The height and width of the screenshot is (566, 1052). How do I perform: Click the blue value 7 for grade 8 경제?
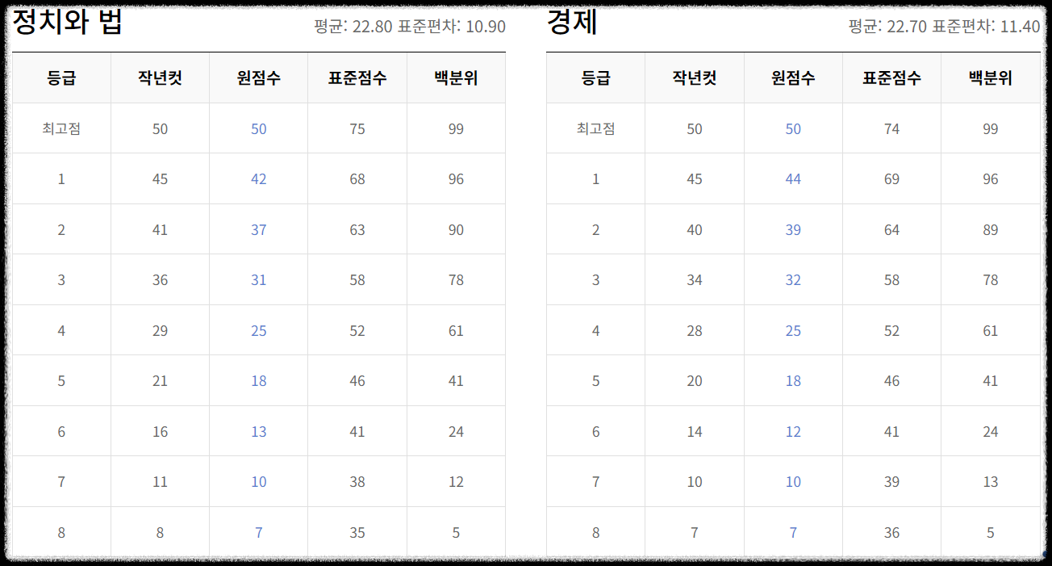pos(793,532)
